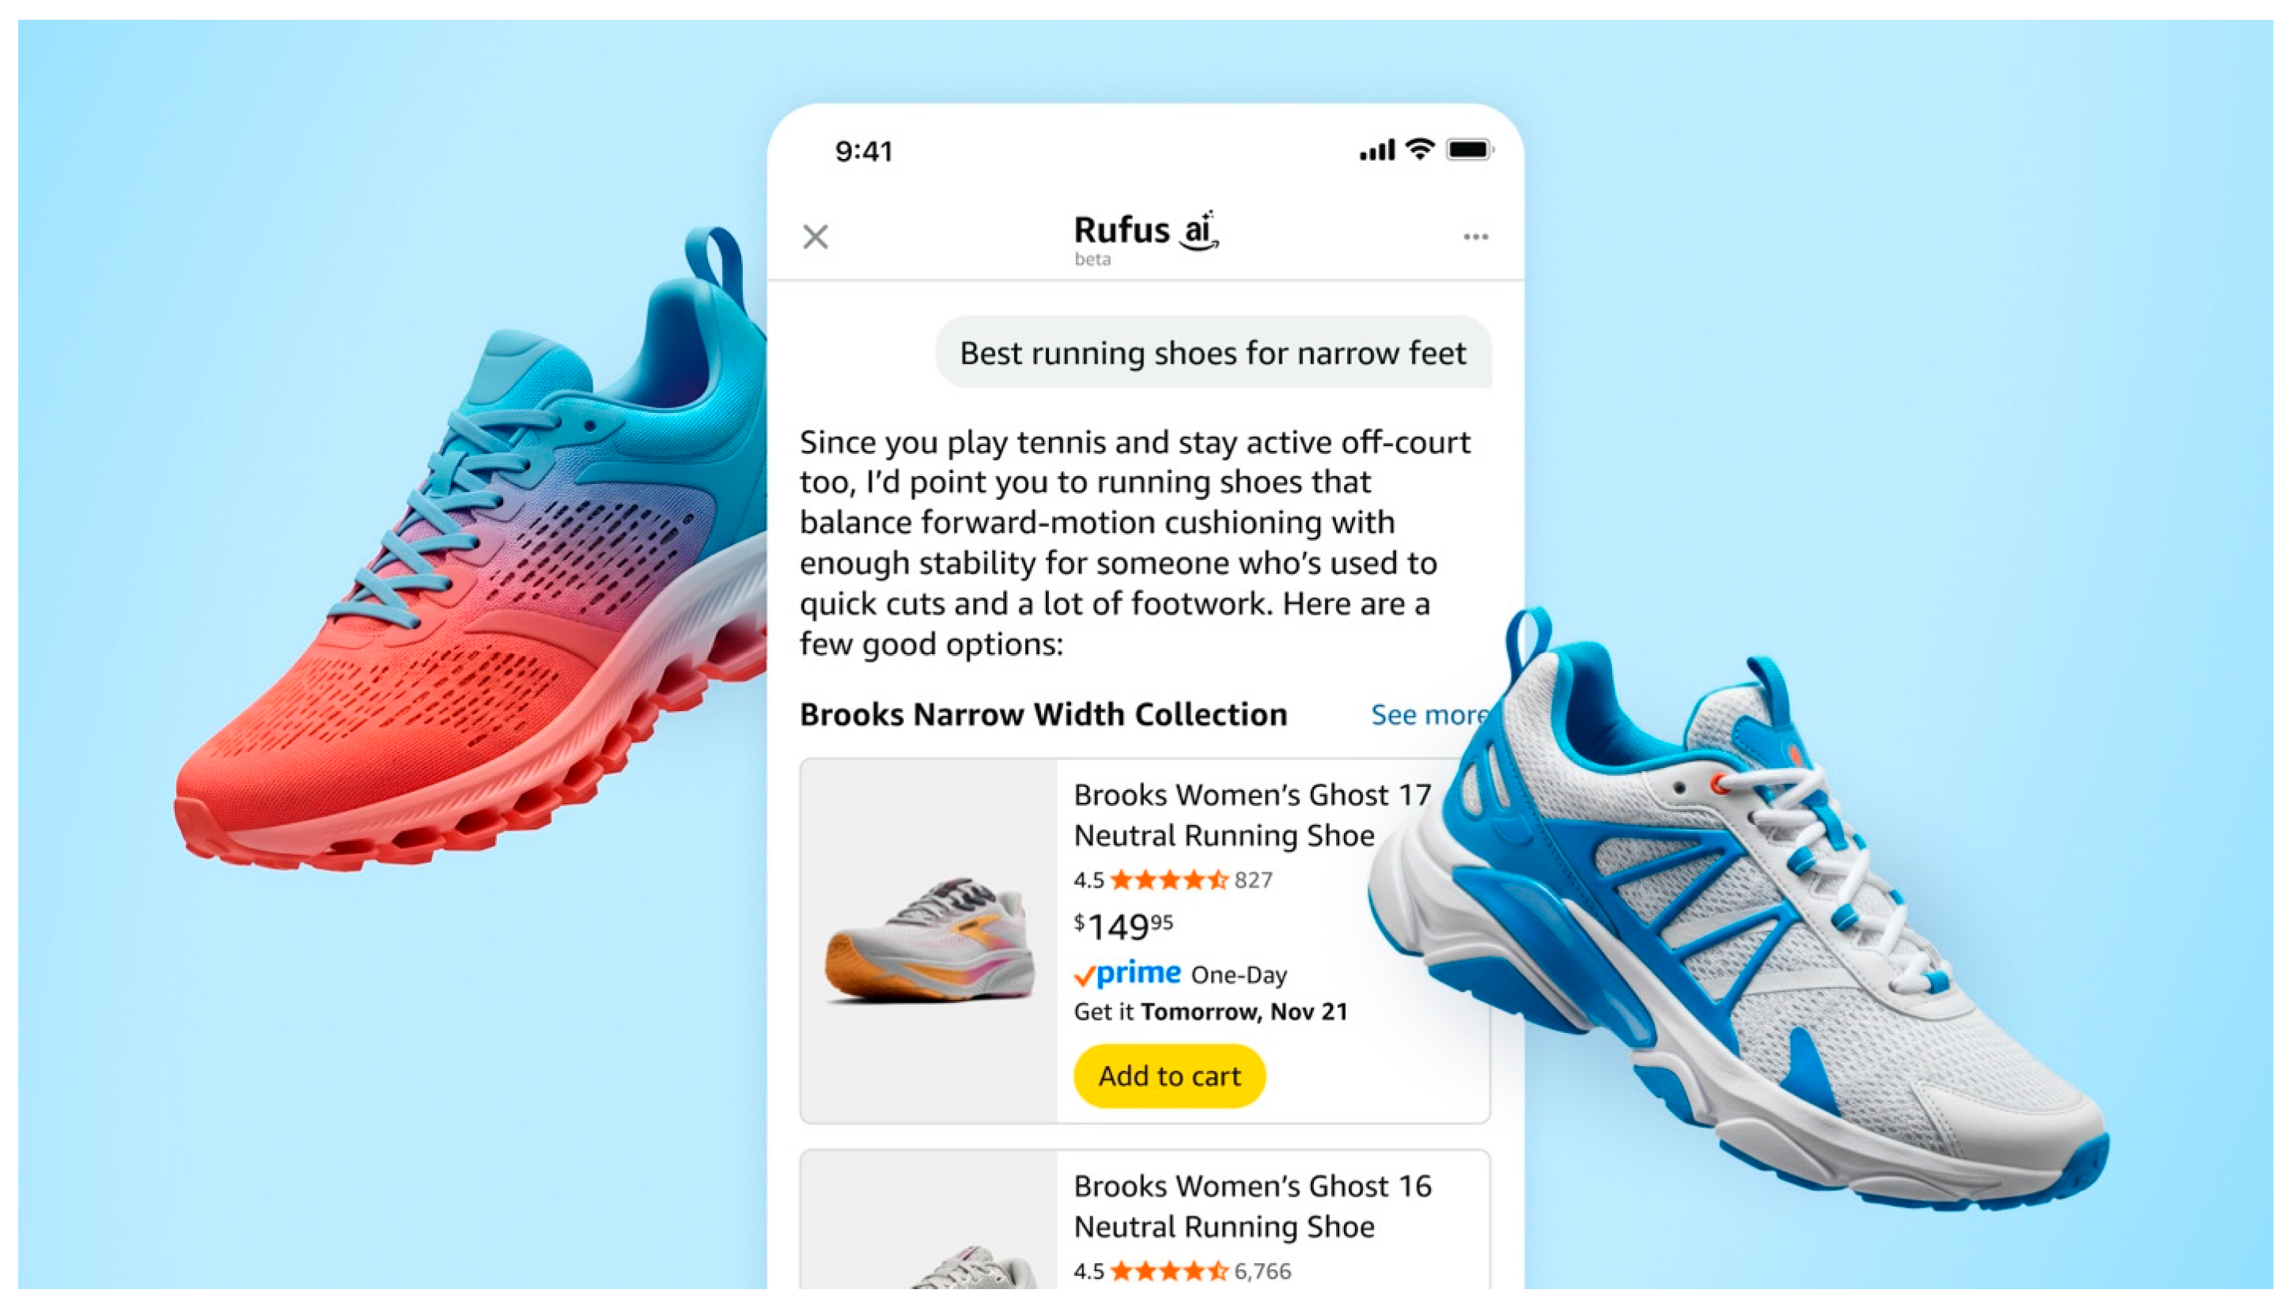Click the $149.95 price
Screen dimensions: 2294x1305
click(1123, 926)
